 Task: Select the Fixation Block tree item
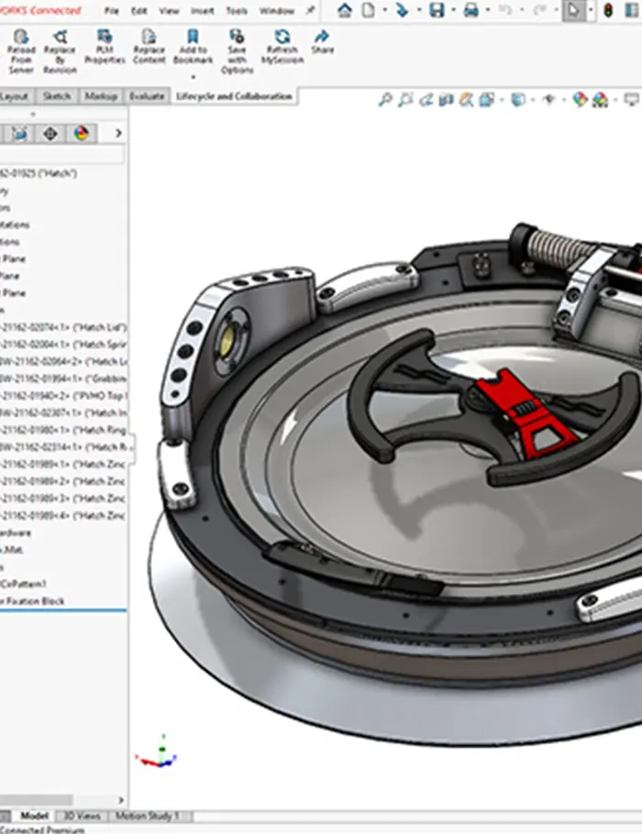coord(32,601)
